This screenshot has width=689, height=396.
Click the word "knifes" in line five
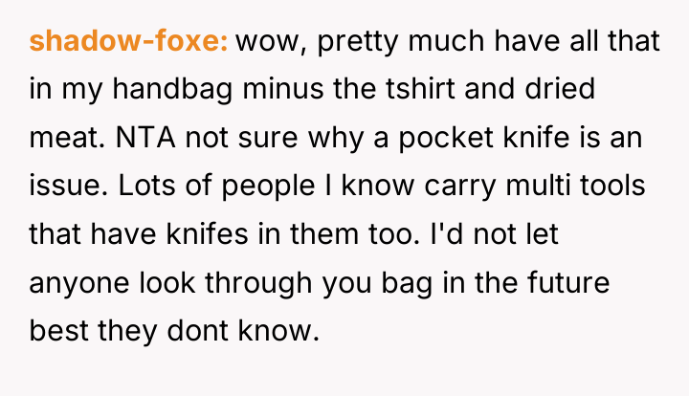[207, 233]
